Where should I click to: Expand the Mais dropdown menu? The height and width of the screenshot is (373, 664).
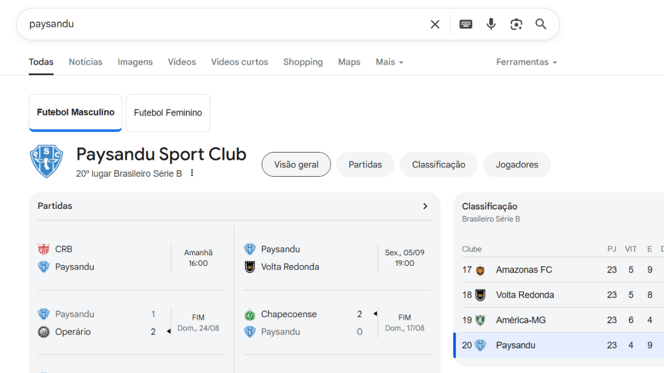[x=389, y=62]
